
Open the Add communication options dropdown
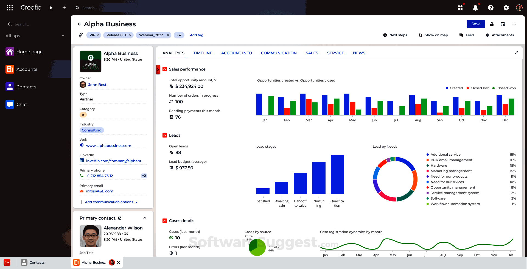pyautogui.click(x=109, y=202)
